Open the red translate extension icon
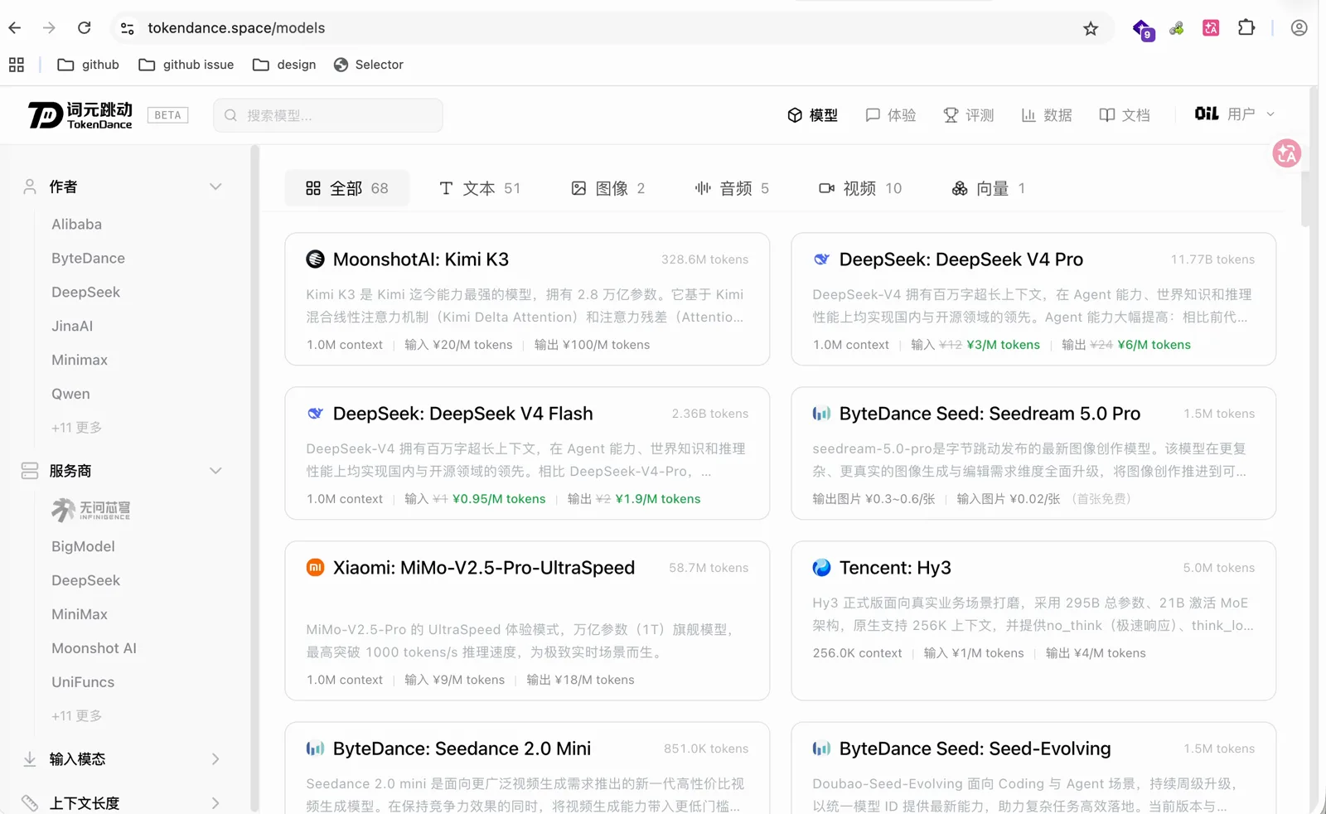This screenshot has height=814, width=1326. point(1211,28)
